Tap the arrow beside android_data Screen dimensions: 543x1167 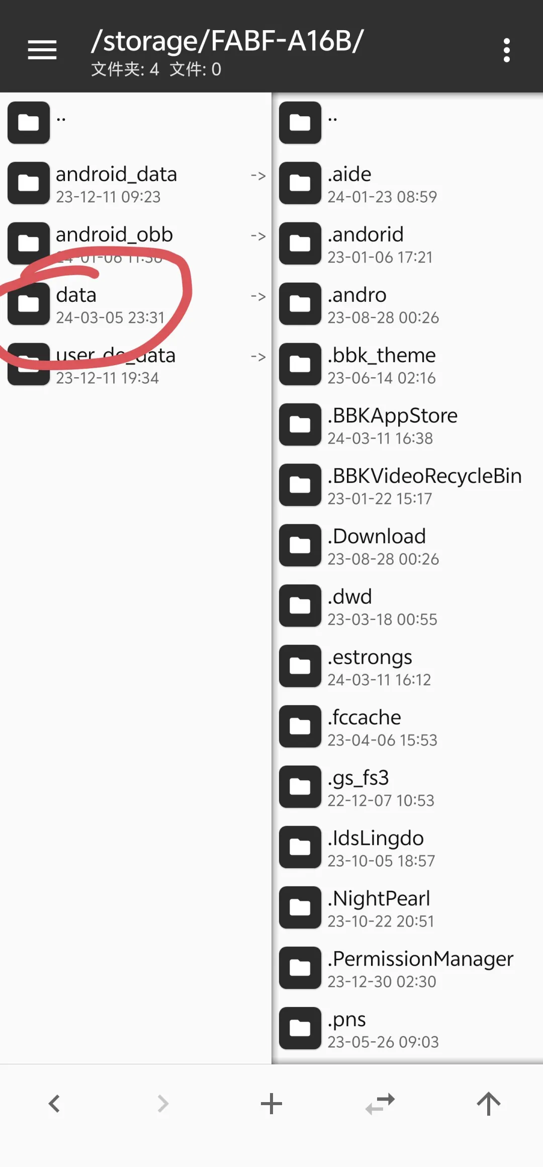click(x=258, y=176)
